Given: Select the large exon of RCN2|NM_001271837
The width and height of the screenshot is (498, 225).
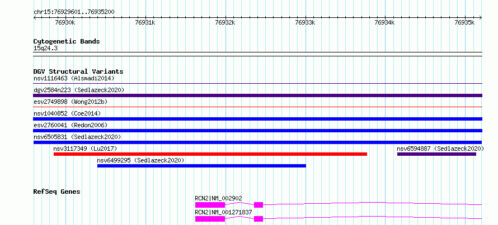Looking at the screenshot, I should (x=210, y=219).
